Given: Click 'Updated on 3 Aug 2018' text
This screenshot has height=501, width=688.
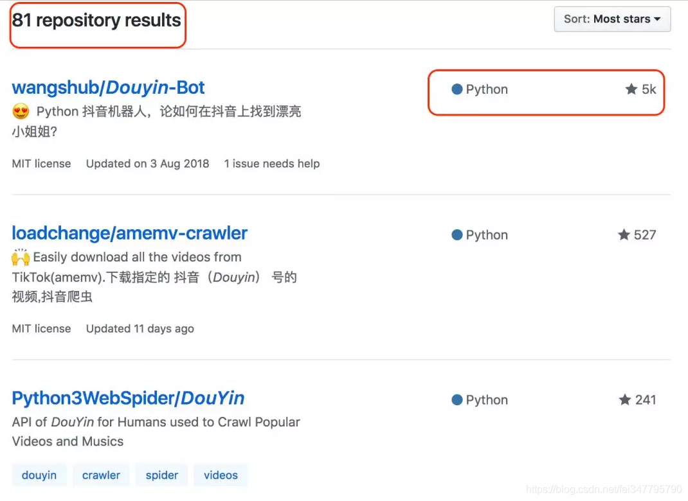Looking at the screenshot, I should (147, 164).
